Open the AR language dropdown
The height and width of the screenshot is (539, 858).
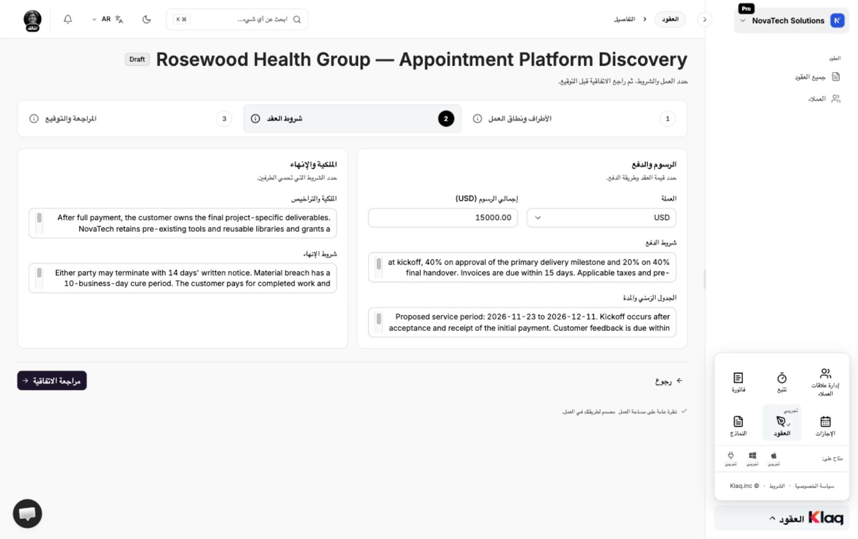[108, 19]
